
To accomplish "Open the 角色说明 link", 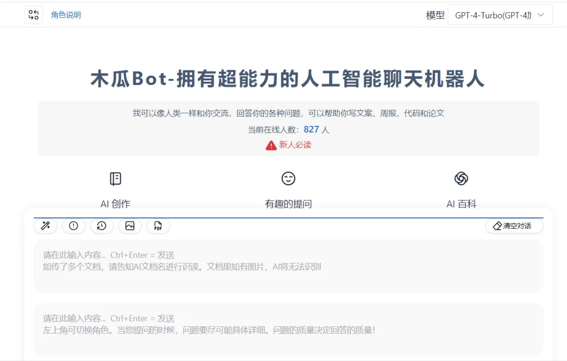I will click(x=66, y=15).
